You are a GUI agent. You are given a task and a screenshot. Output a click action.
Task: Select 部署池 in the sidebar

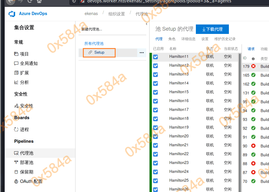point(27,163)
